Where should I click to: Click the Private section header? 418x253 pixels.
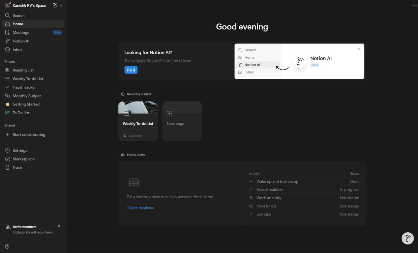click(x=10, y=62)
